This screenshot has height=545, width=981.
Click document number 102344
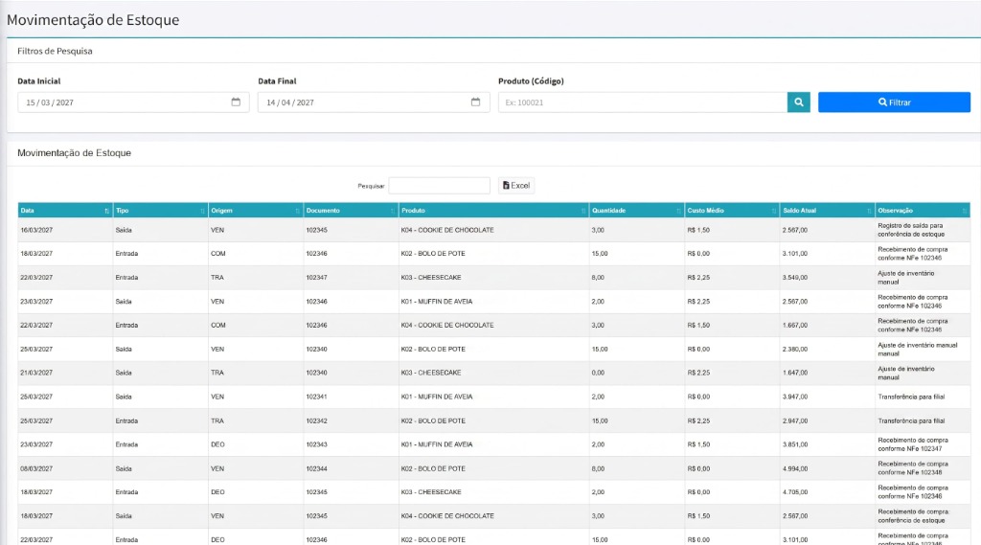(316, 468)
